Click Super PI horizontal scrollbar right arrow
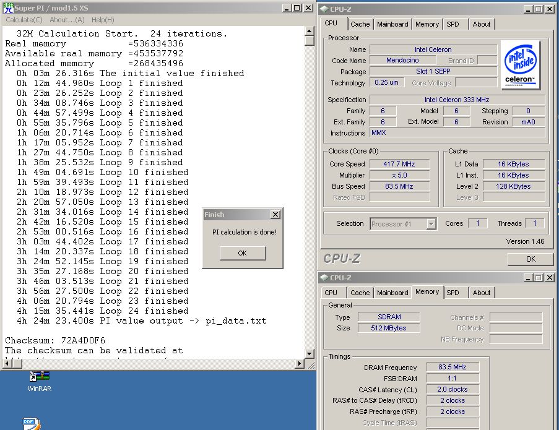559x430 pixels. (x=300, y=363)
